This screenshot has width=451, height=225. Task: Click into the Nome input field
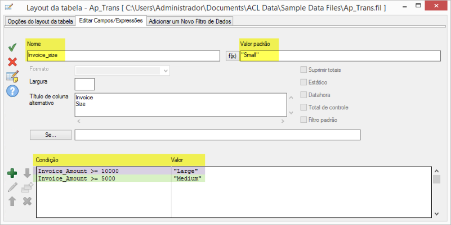pos(123,56)
